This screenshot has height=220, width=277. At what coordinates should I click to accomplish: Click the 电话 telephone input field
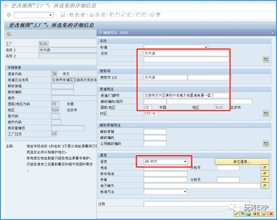click(165, 167)
